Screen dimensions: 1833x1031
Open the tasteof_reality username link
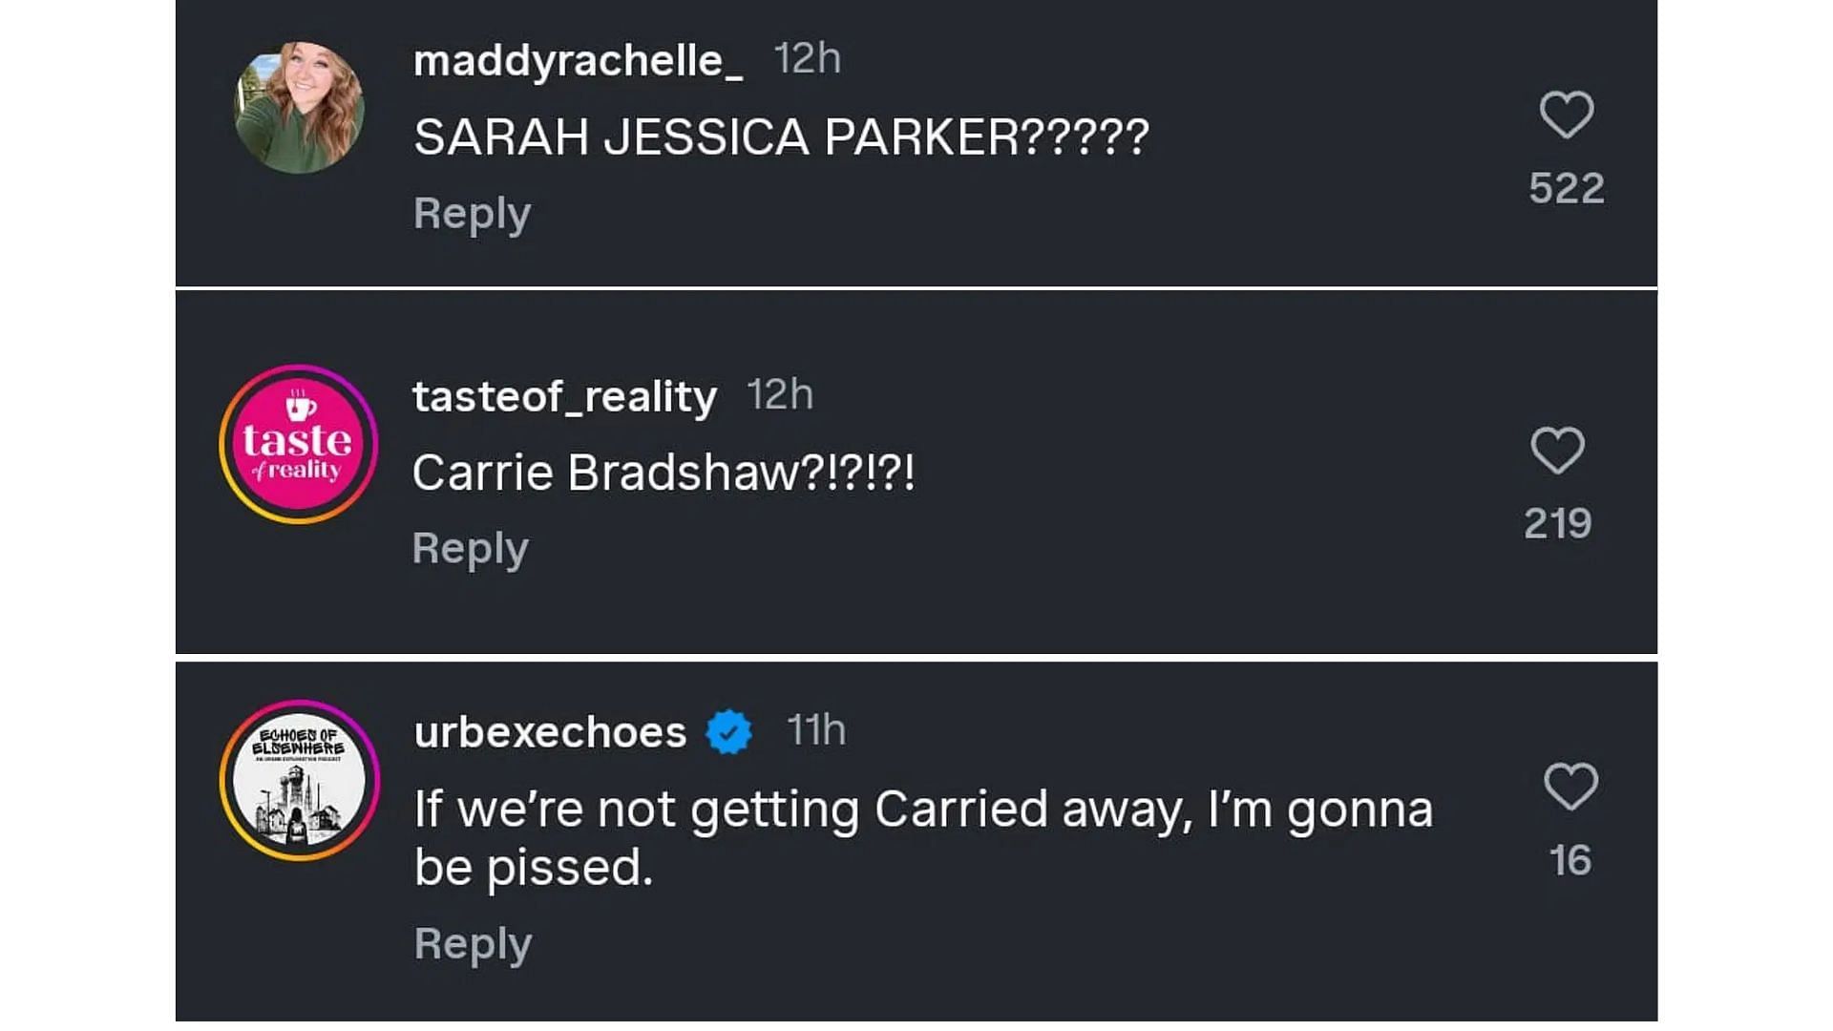pyautogui.click(x=564, y=396)
